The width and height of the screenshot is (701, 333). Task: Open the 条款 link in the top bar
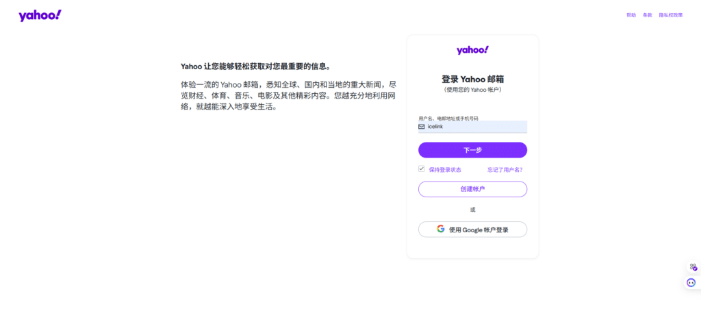click(x=648, y=15)
